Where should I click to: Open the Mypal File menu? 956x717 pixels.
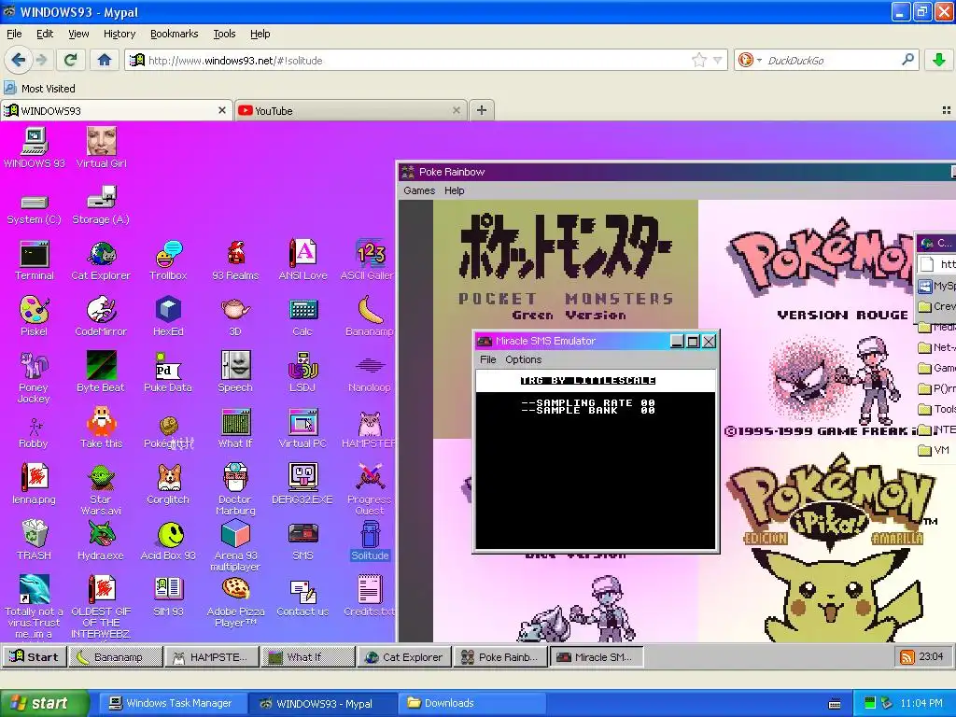[x=14, y=34]
